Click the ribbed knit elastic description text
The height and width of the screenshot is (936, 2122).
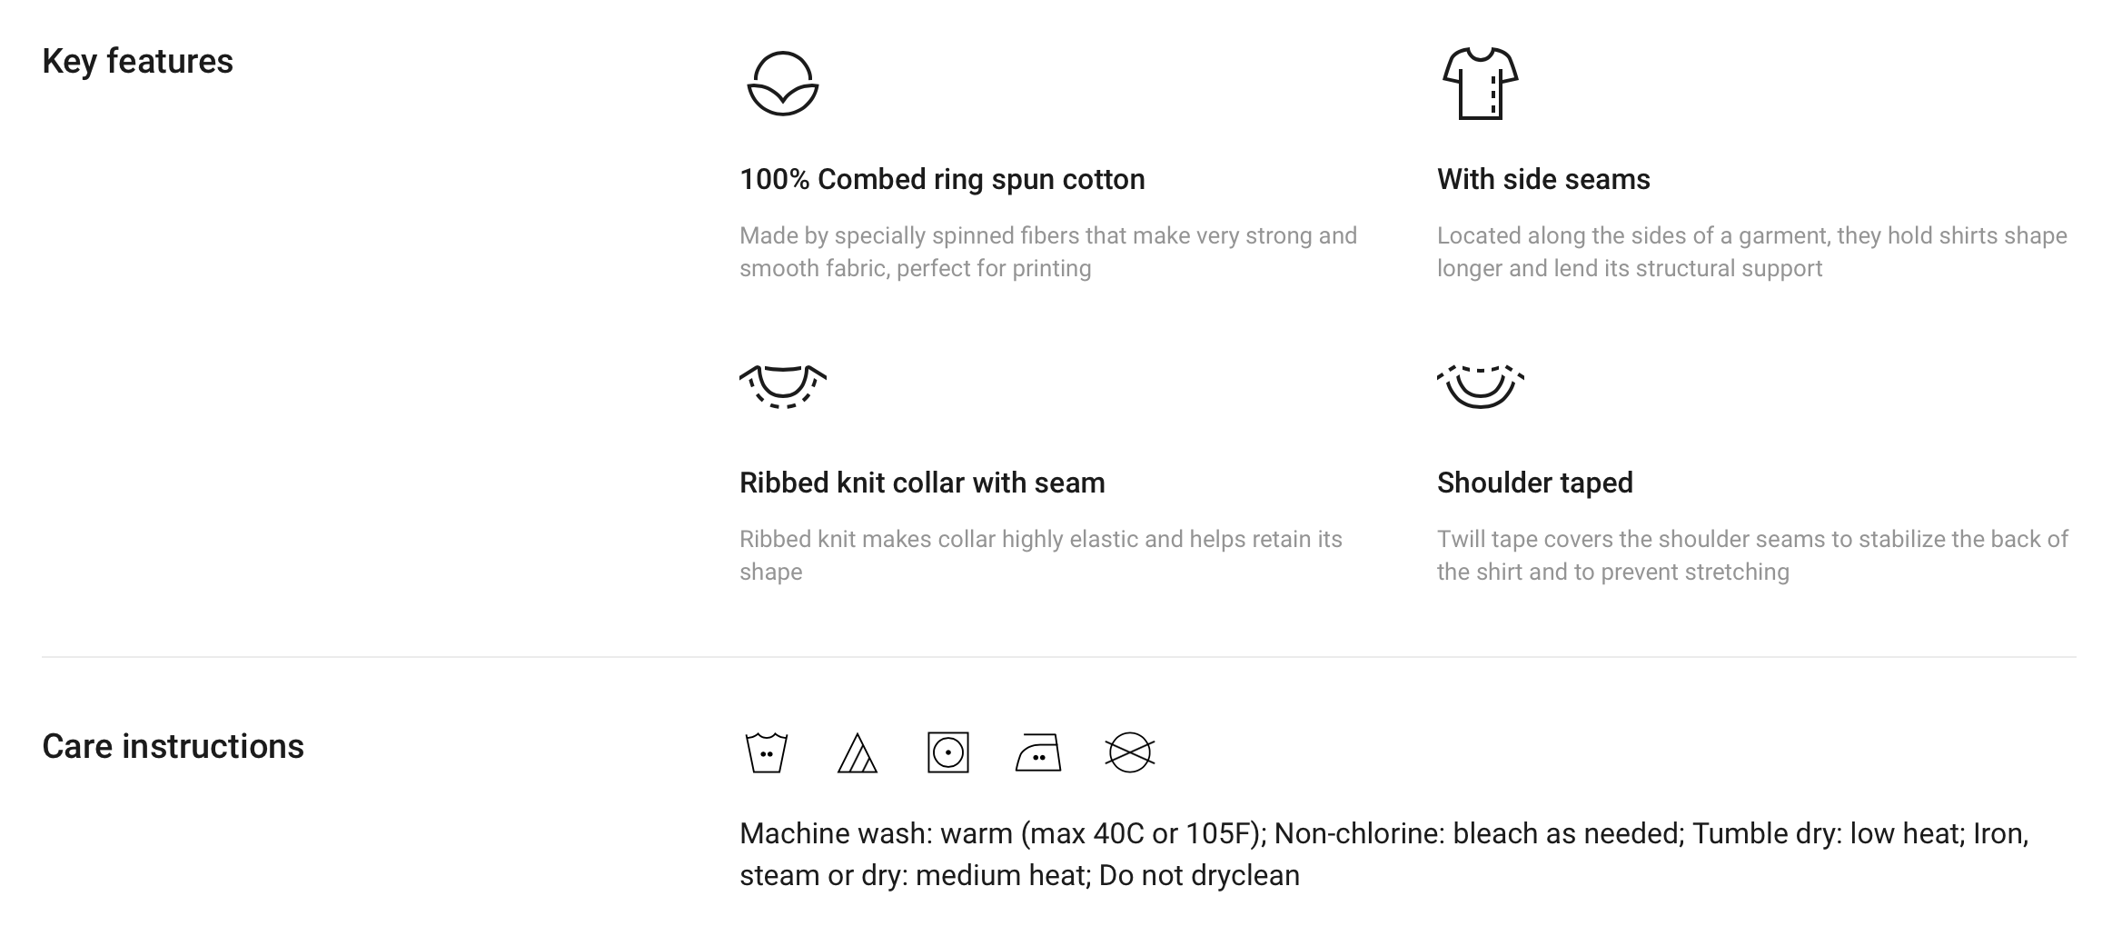tap(1040, 555)
